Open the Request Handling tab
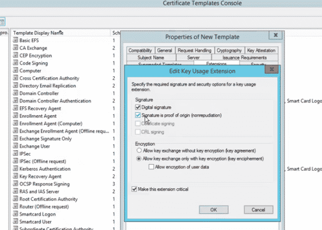The height and width of the screenshot is (230, 322). tap(194, 50)
